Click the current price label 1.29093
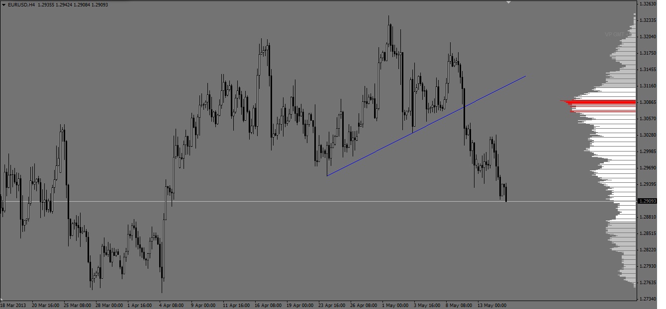The image size is (666, 309). click(x=647, y=201)
